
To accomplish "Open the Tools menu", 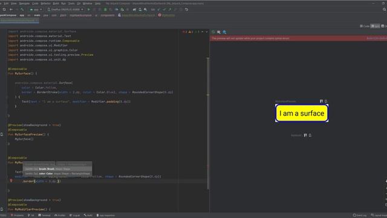I will [71, 4].
